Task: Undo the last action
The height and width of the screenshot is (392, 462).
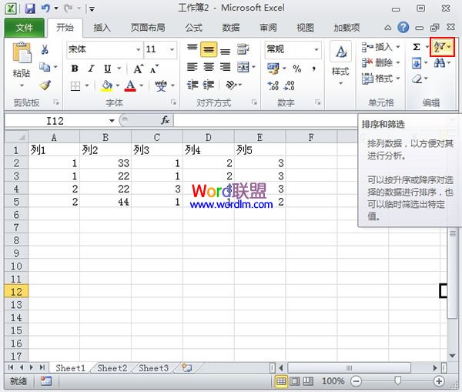Action: (x=45, y=8)
